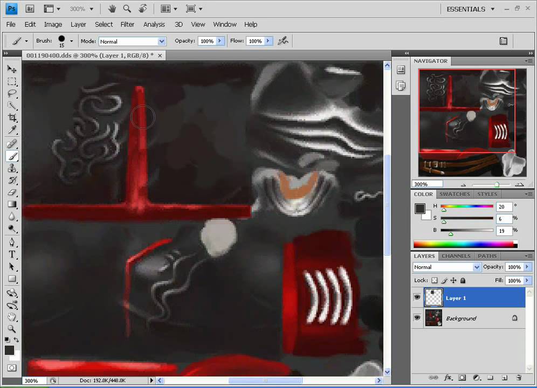Screen dimensions: 537x388
Task: Toggle Background layer visibility eye
Action: (x=417, y=318)
